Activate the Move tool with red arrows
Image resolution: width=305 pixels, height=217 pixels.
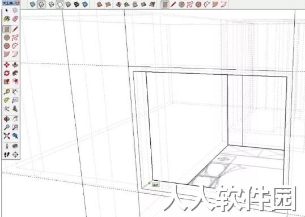pos(7,65)
